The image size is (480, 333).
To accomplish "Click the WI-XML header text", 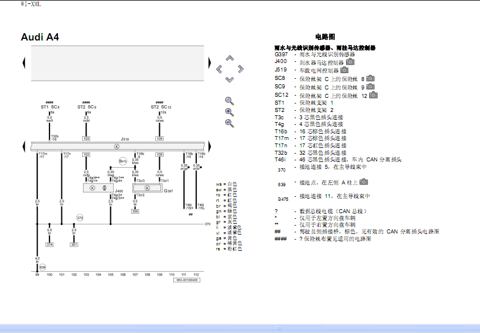I will coord(31,4).
